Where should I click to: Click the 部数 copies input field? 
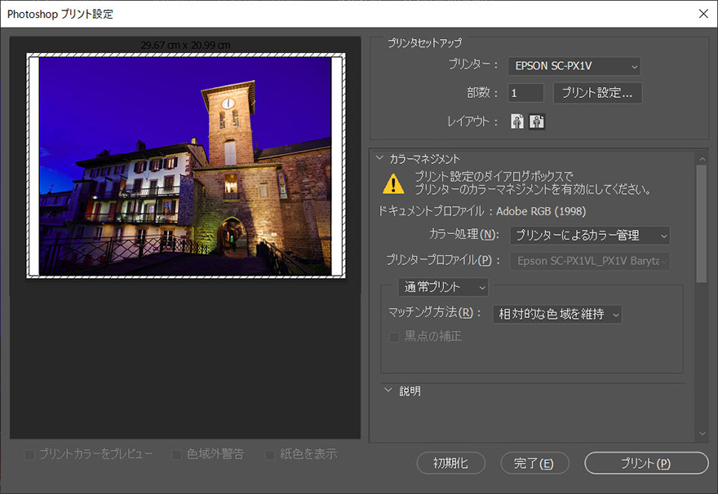526,93
